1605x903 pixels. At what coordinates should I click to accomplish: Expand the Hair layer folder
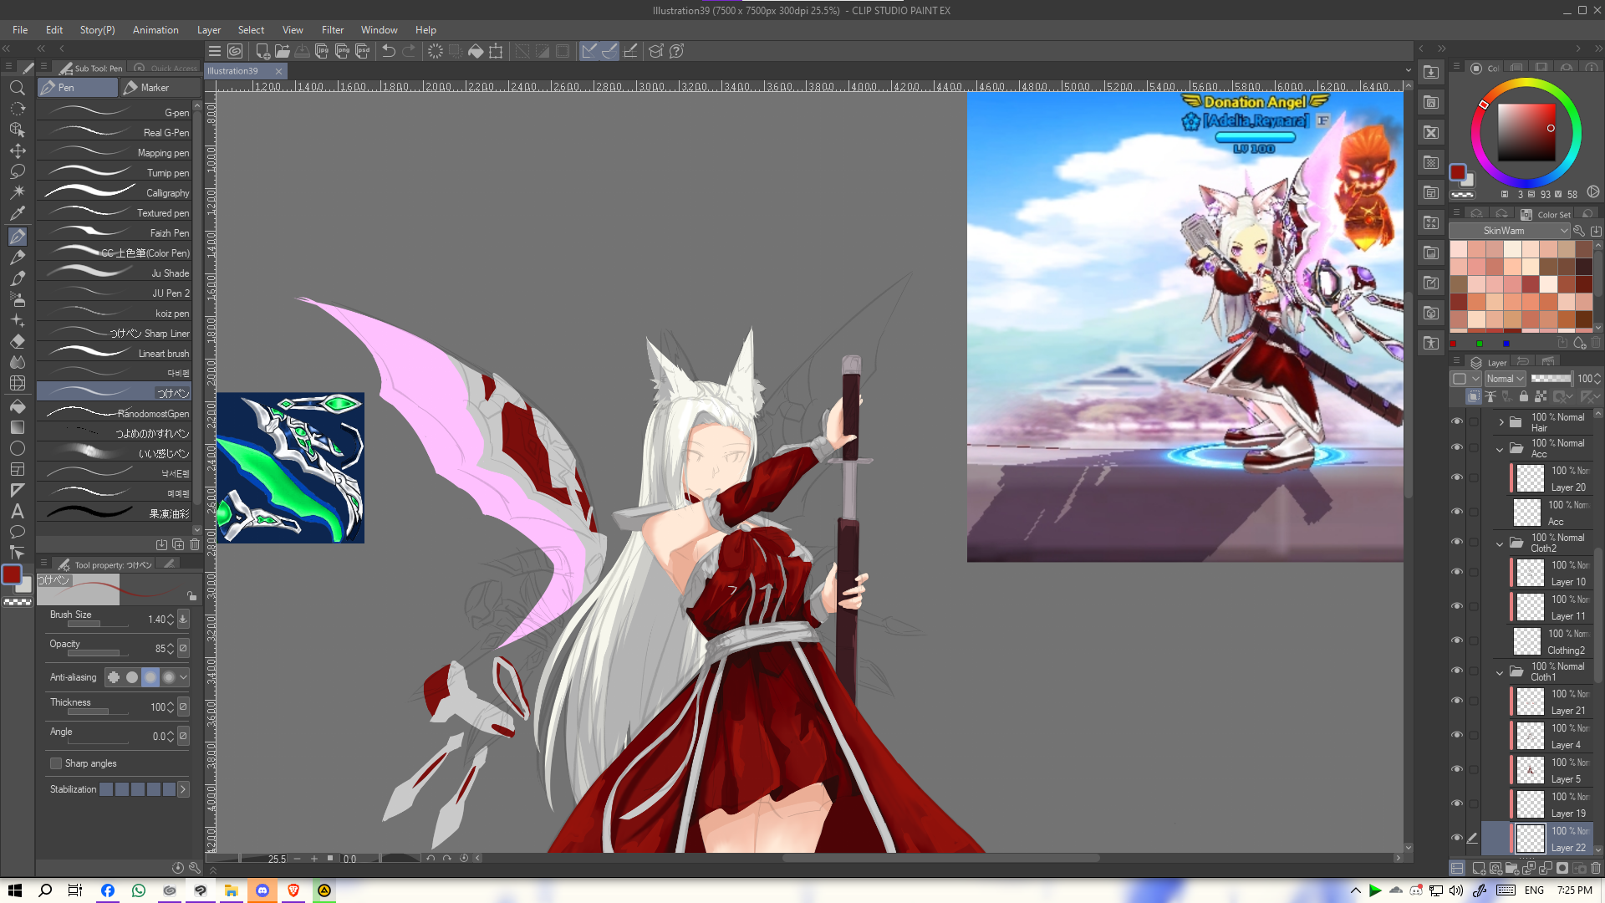pos(1501,422)
